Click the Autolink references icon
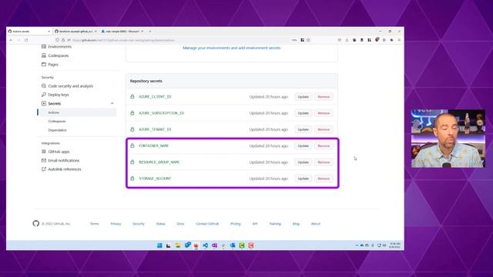Screen dimensions: 493x277 44,169
